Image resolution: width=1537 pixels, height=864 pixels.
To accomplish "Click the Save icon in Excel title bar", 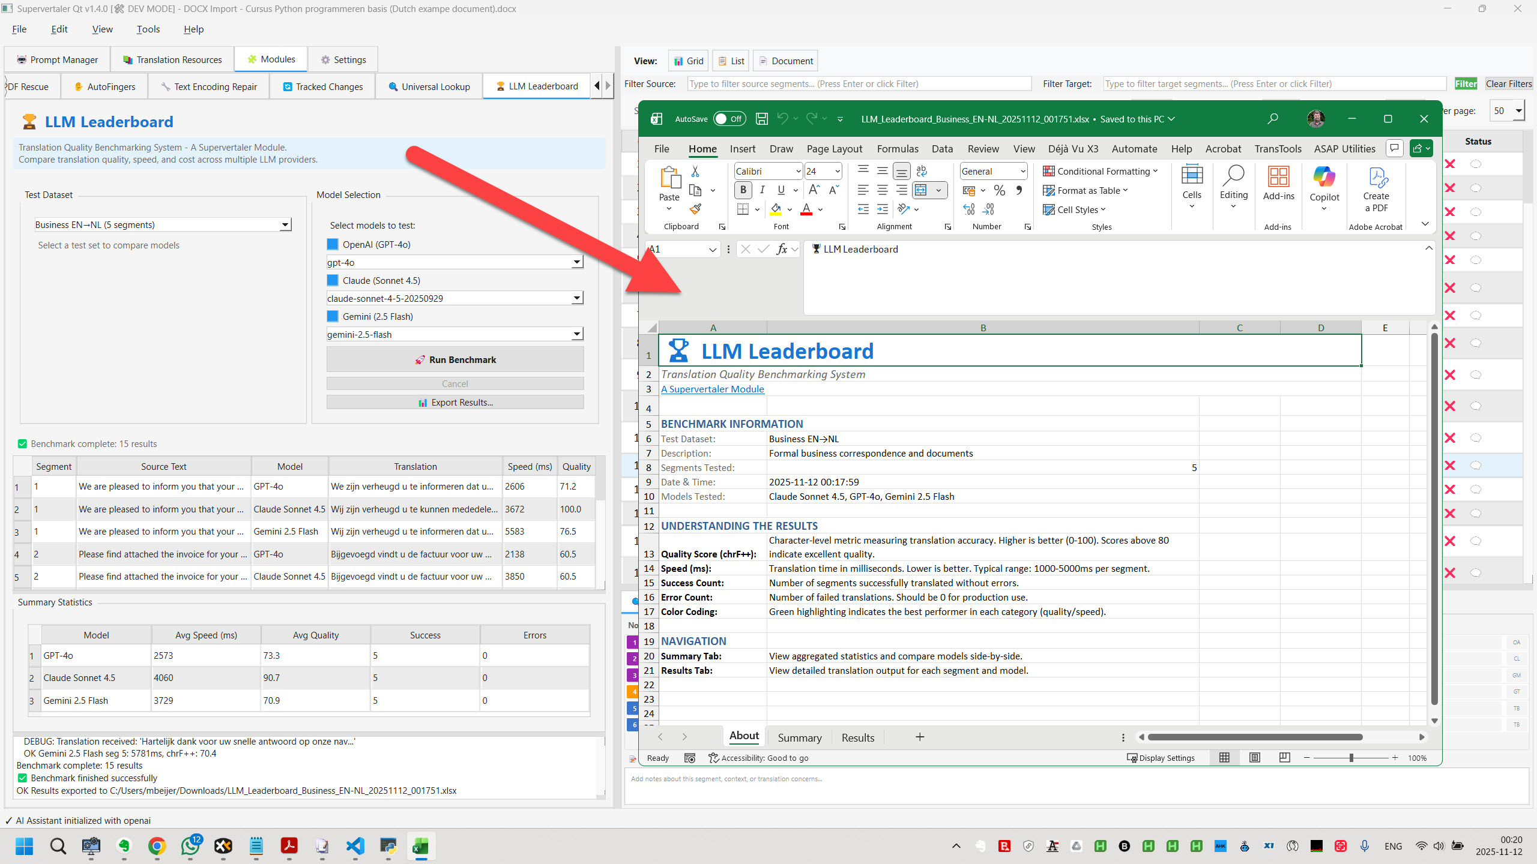I will [x=761, y=119].
